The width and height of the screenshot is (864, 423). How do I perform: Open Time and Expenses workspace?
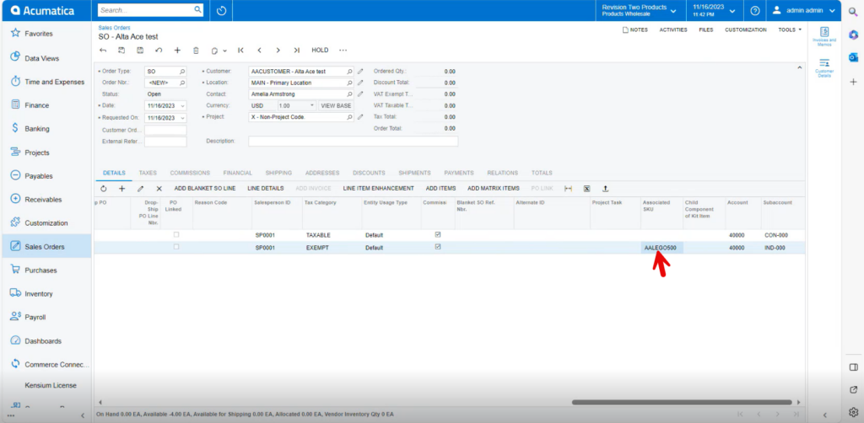(x=46, y=82)
